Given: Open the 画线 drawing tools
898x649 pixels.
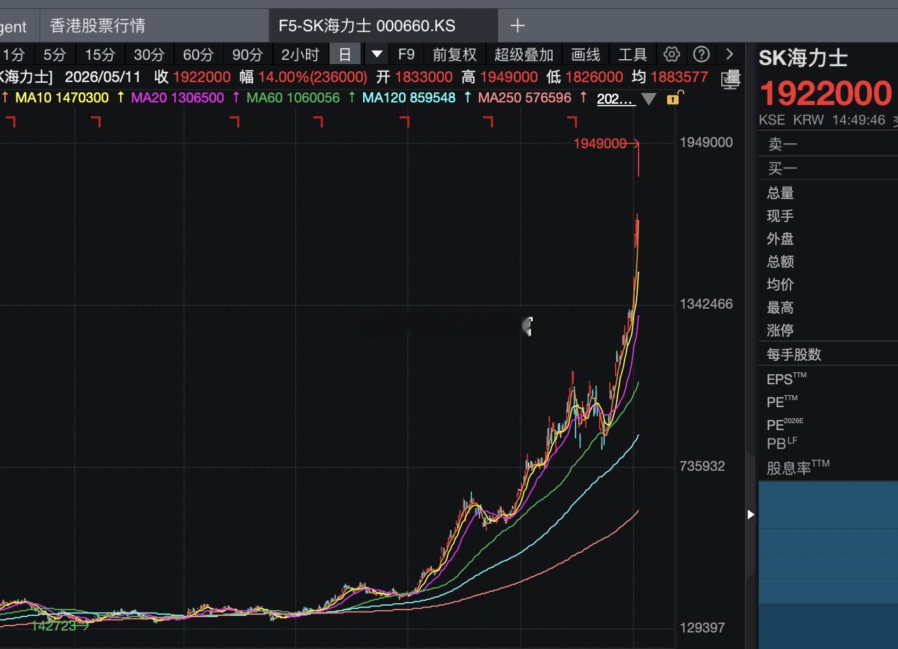Looking at the screenshot, I should click(x=586, y=55).
